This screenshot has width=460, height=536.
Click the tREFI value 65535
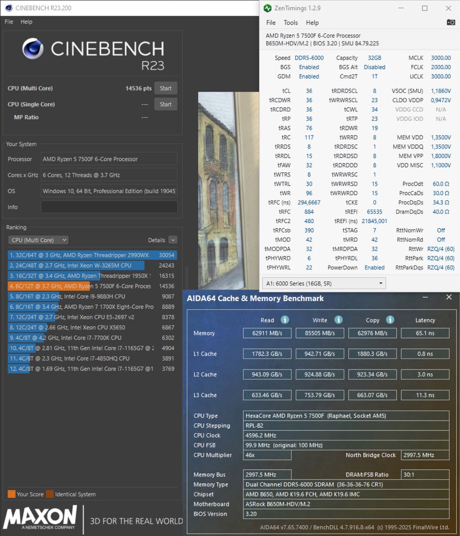pyautogui.click(x=375, y=211)
